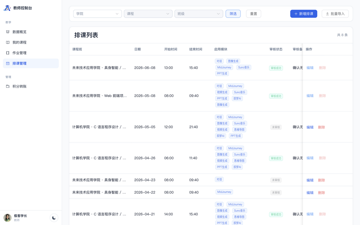Click the 筛选 button

coord(233,14)
